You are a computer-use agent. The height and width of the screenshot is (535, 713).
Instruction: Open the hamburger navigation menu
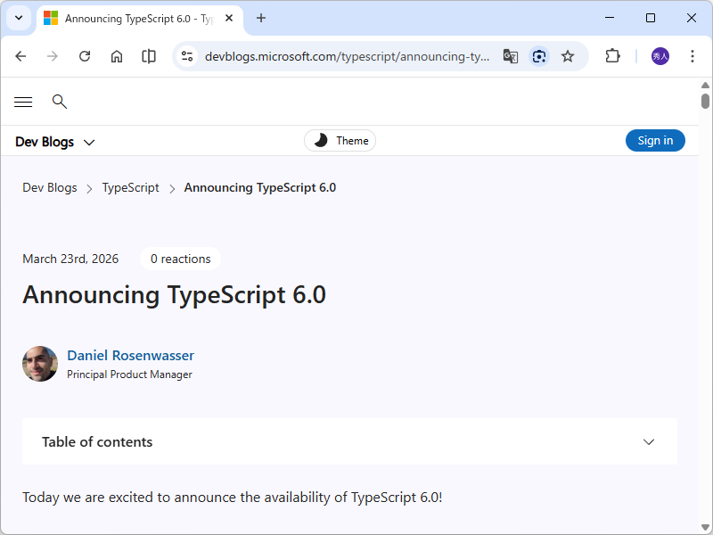point(23,102)
